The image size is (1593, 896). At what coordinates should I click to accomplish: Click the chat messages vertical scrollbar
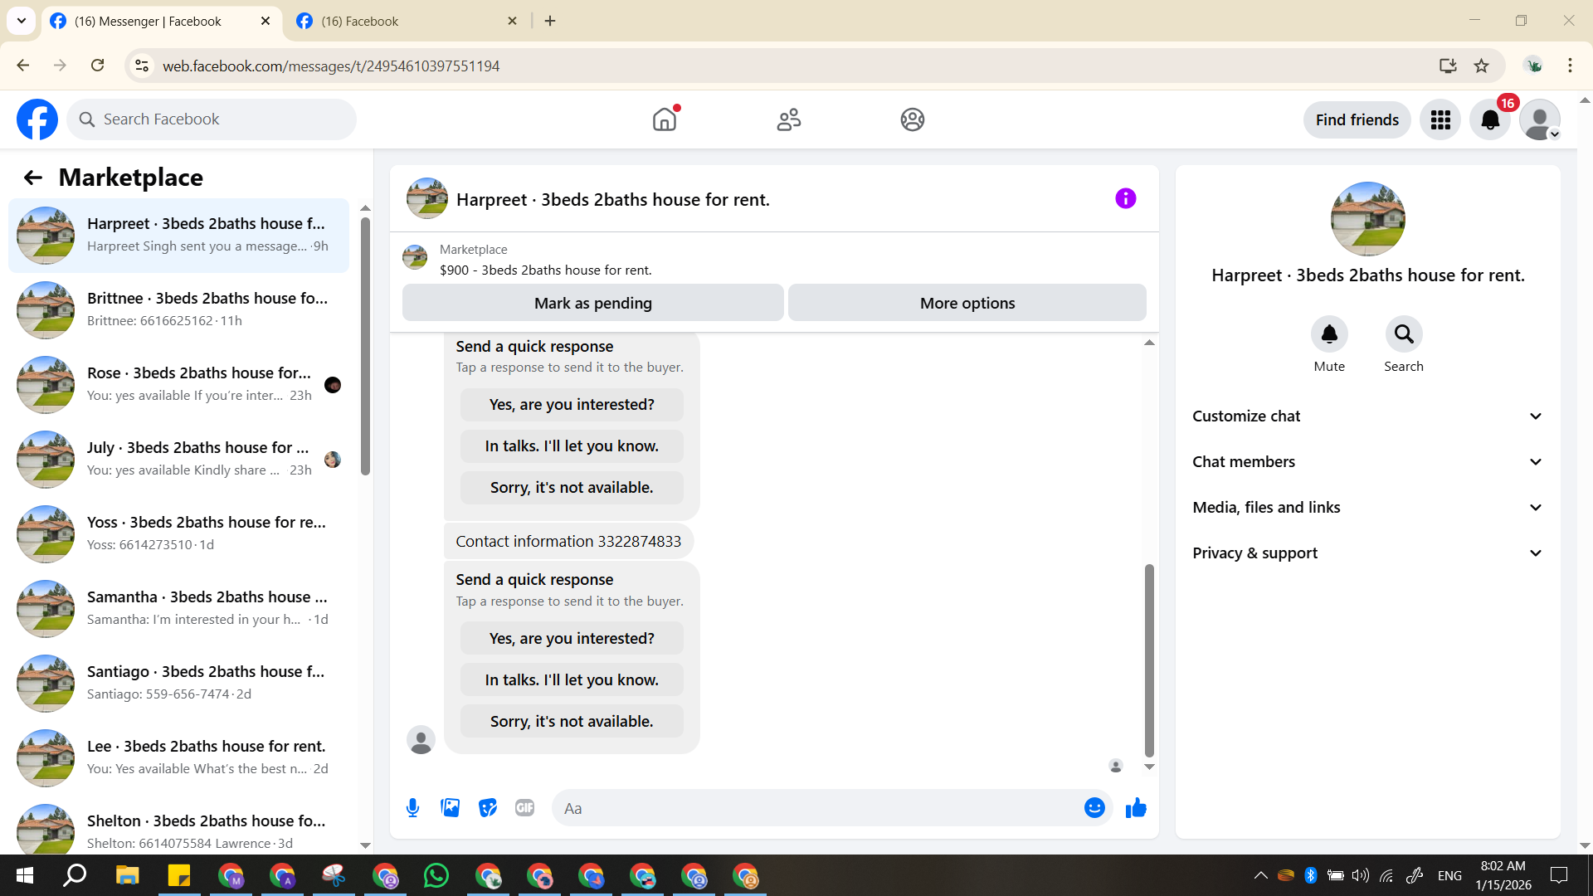point(1149,660)
